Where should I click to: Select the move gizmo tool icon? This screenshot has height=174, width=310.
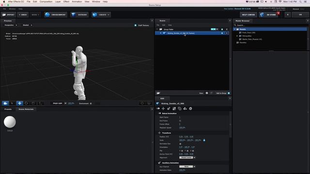(x=19, y=103)
